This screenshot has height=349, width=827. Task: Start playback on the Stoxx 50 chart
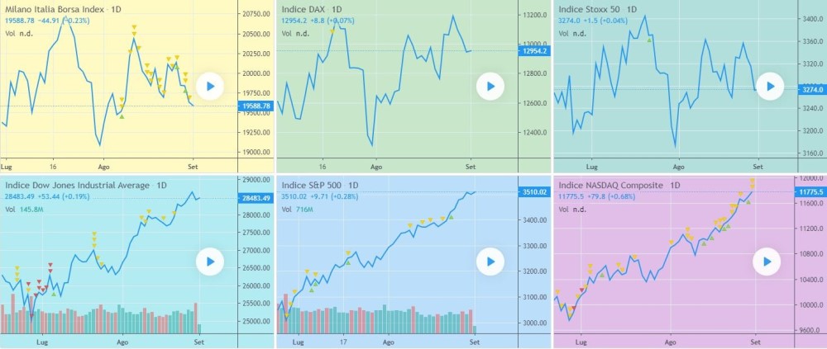coord(770,86)
